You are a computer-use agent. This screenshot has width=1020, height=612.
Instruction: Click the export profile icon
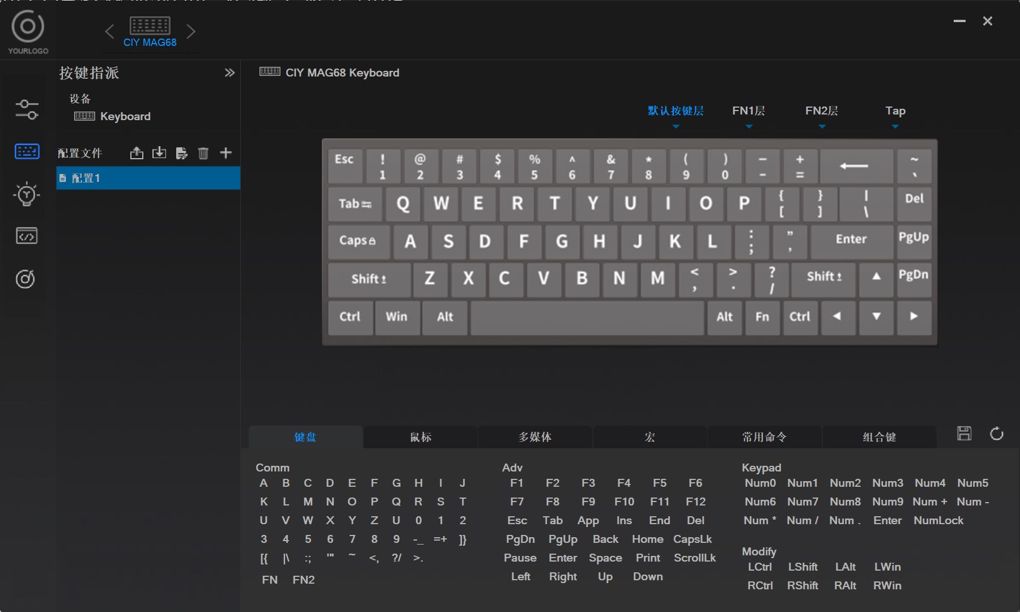click(137, 153)
